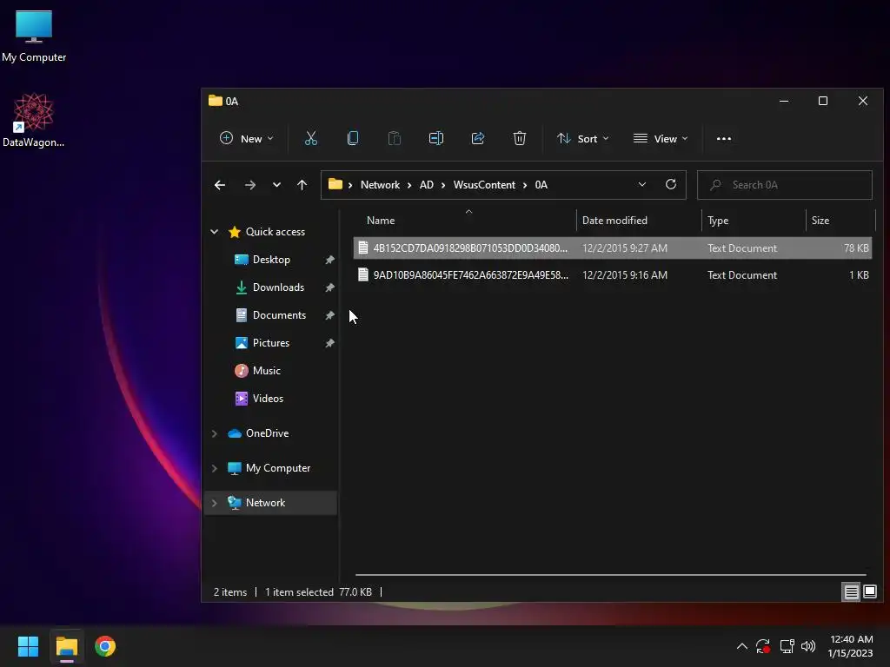Click the Paste clipboard icon
890x667 pixels.
click(395, 138)
